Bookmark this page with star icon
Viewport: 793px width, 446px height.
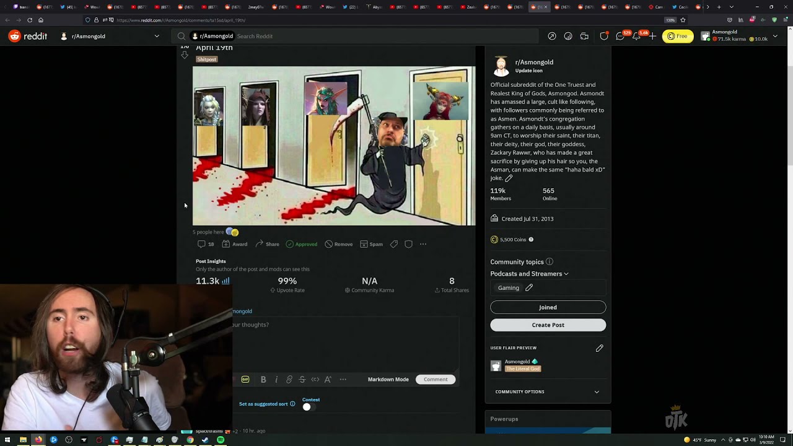pos(683,20)
